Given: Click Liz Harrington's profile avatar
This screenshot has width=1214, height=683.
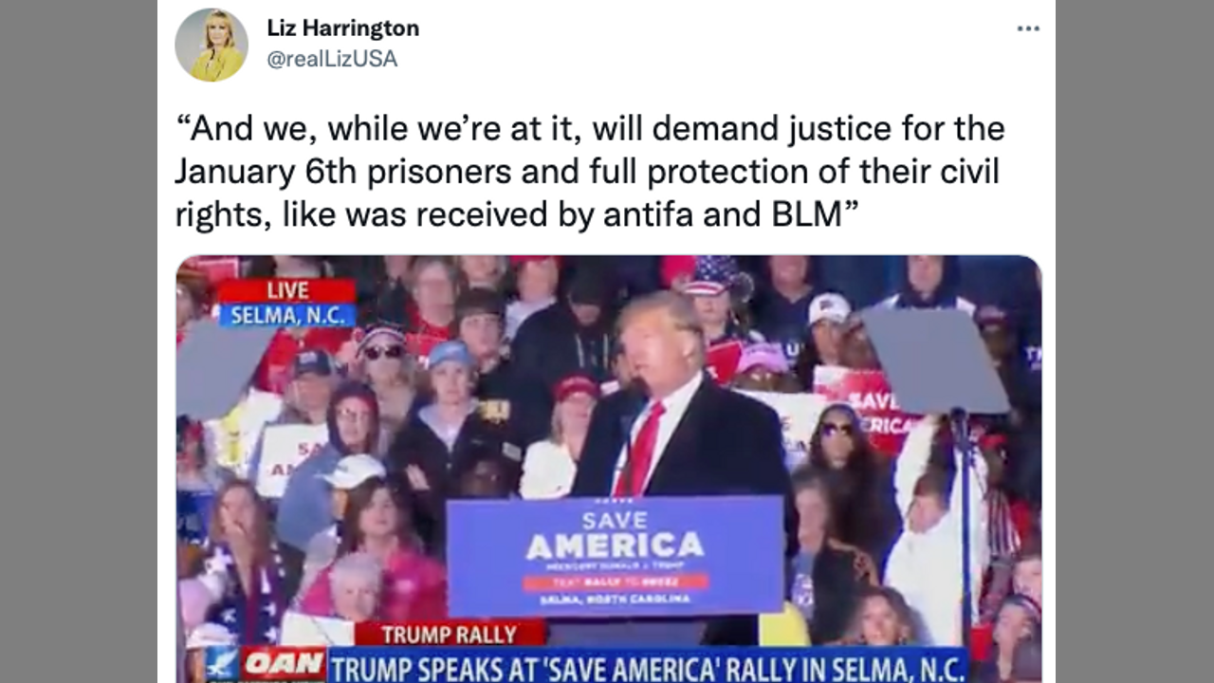Looking at the screenshot, I should (x=212, y=45).
